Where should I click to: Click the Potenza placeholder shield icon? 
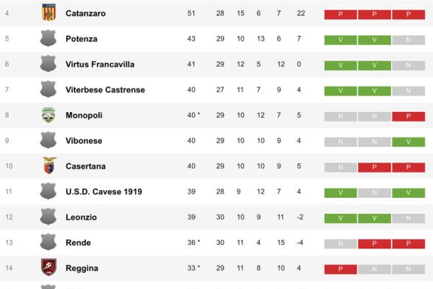48,39
